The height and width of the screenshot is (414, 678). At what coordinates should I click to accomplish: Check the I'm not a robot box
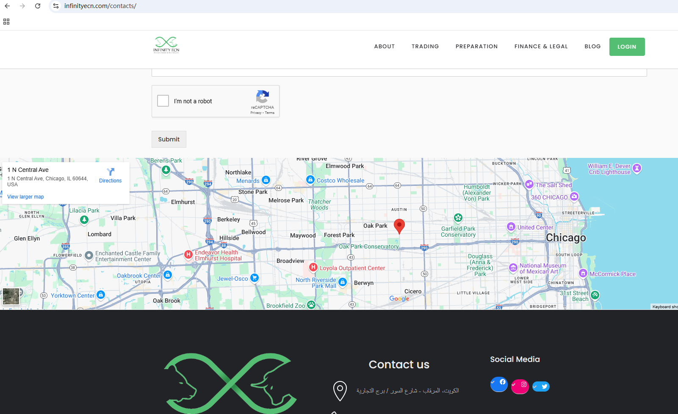point(163,101)
